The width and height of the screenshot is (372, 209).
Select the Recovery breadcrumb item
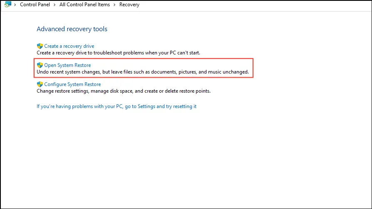coord(129,5)
